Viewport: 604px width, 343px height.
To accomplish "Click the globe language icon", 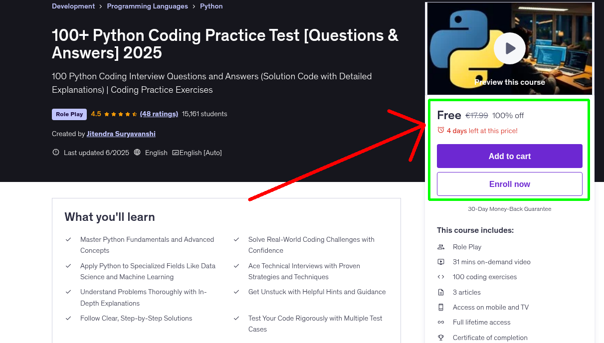I will 138,153.
